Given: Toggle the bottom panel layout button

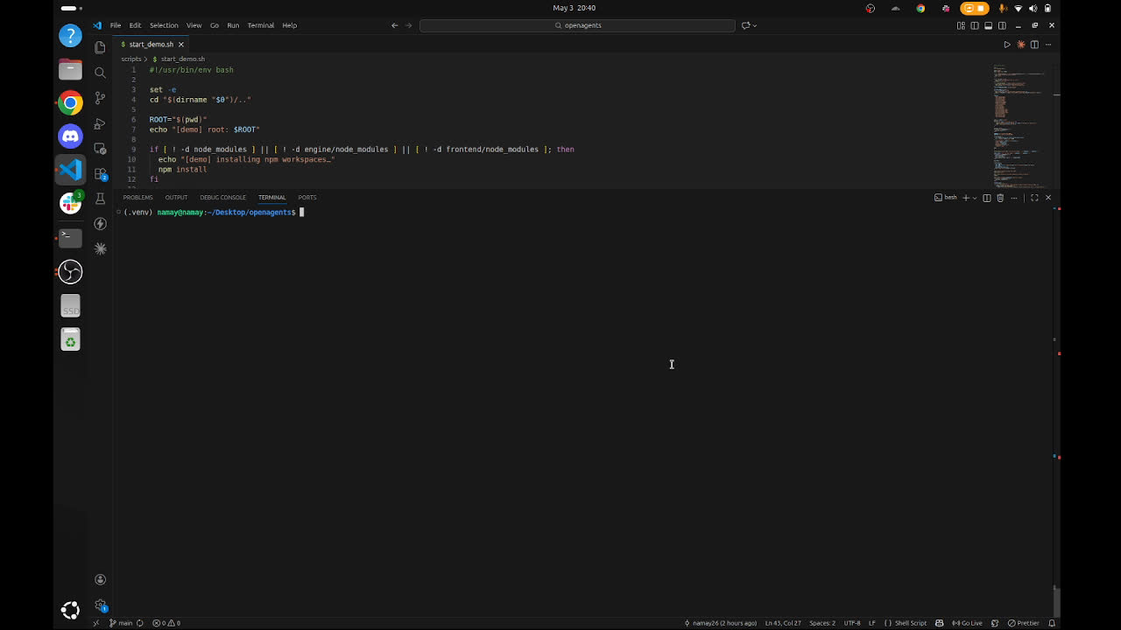Looking at the screenshot, I should point(988,25).
